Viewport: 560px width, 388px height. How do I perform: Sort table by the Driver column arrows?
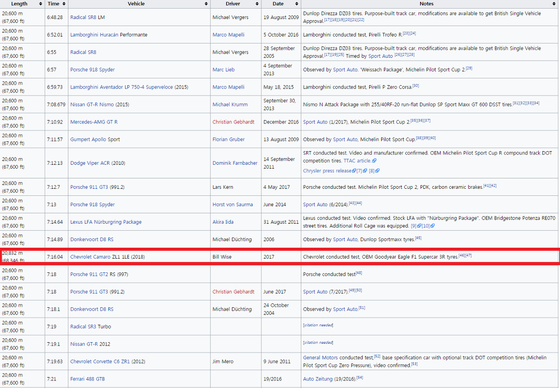[x=257, y=4]
